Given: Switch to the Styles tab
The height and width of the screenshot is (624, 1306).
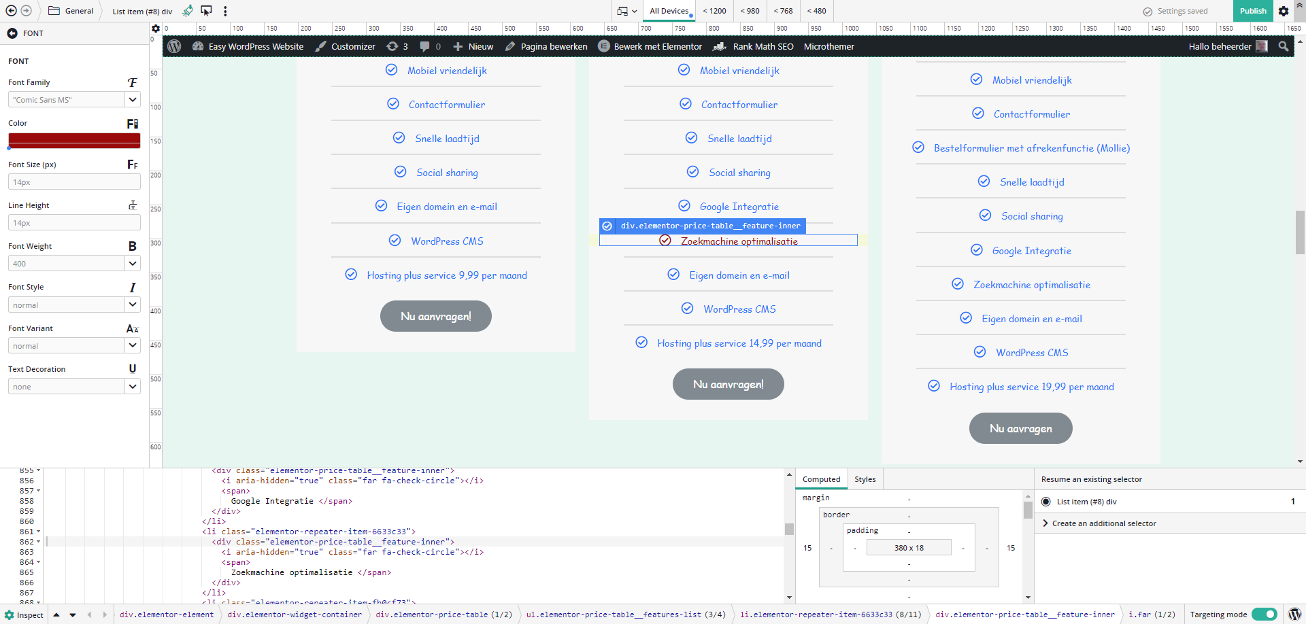Looking at the screenshot, I should pyautogui.click(x=865, y=479).
